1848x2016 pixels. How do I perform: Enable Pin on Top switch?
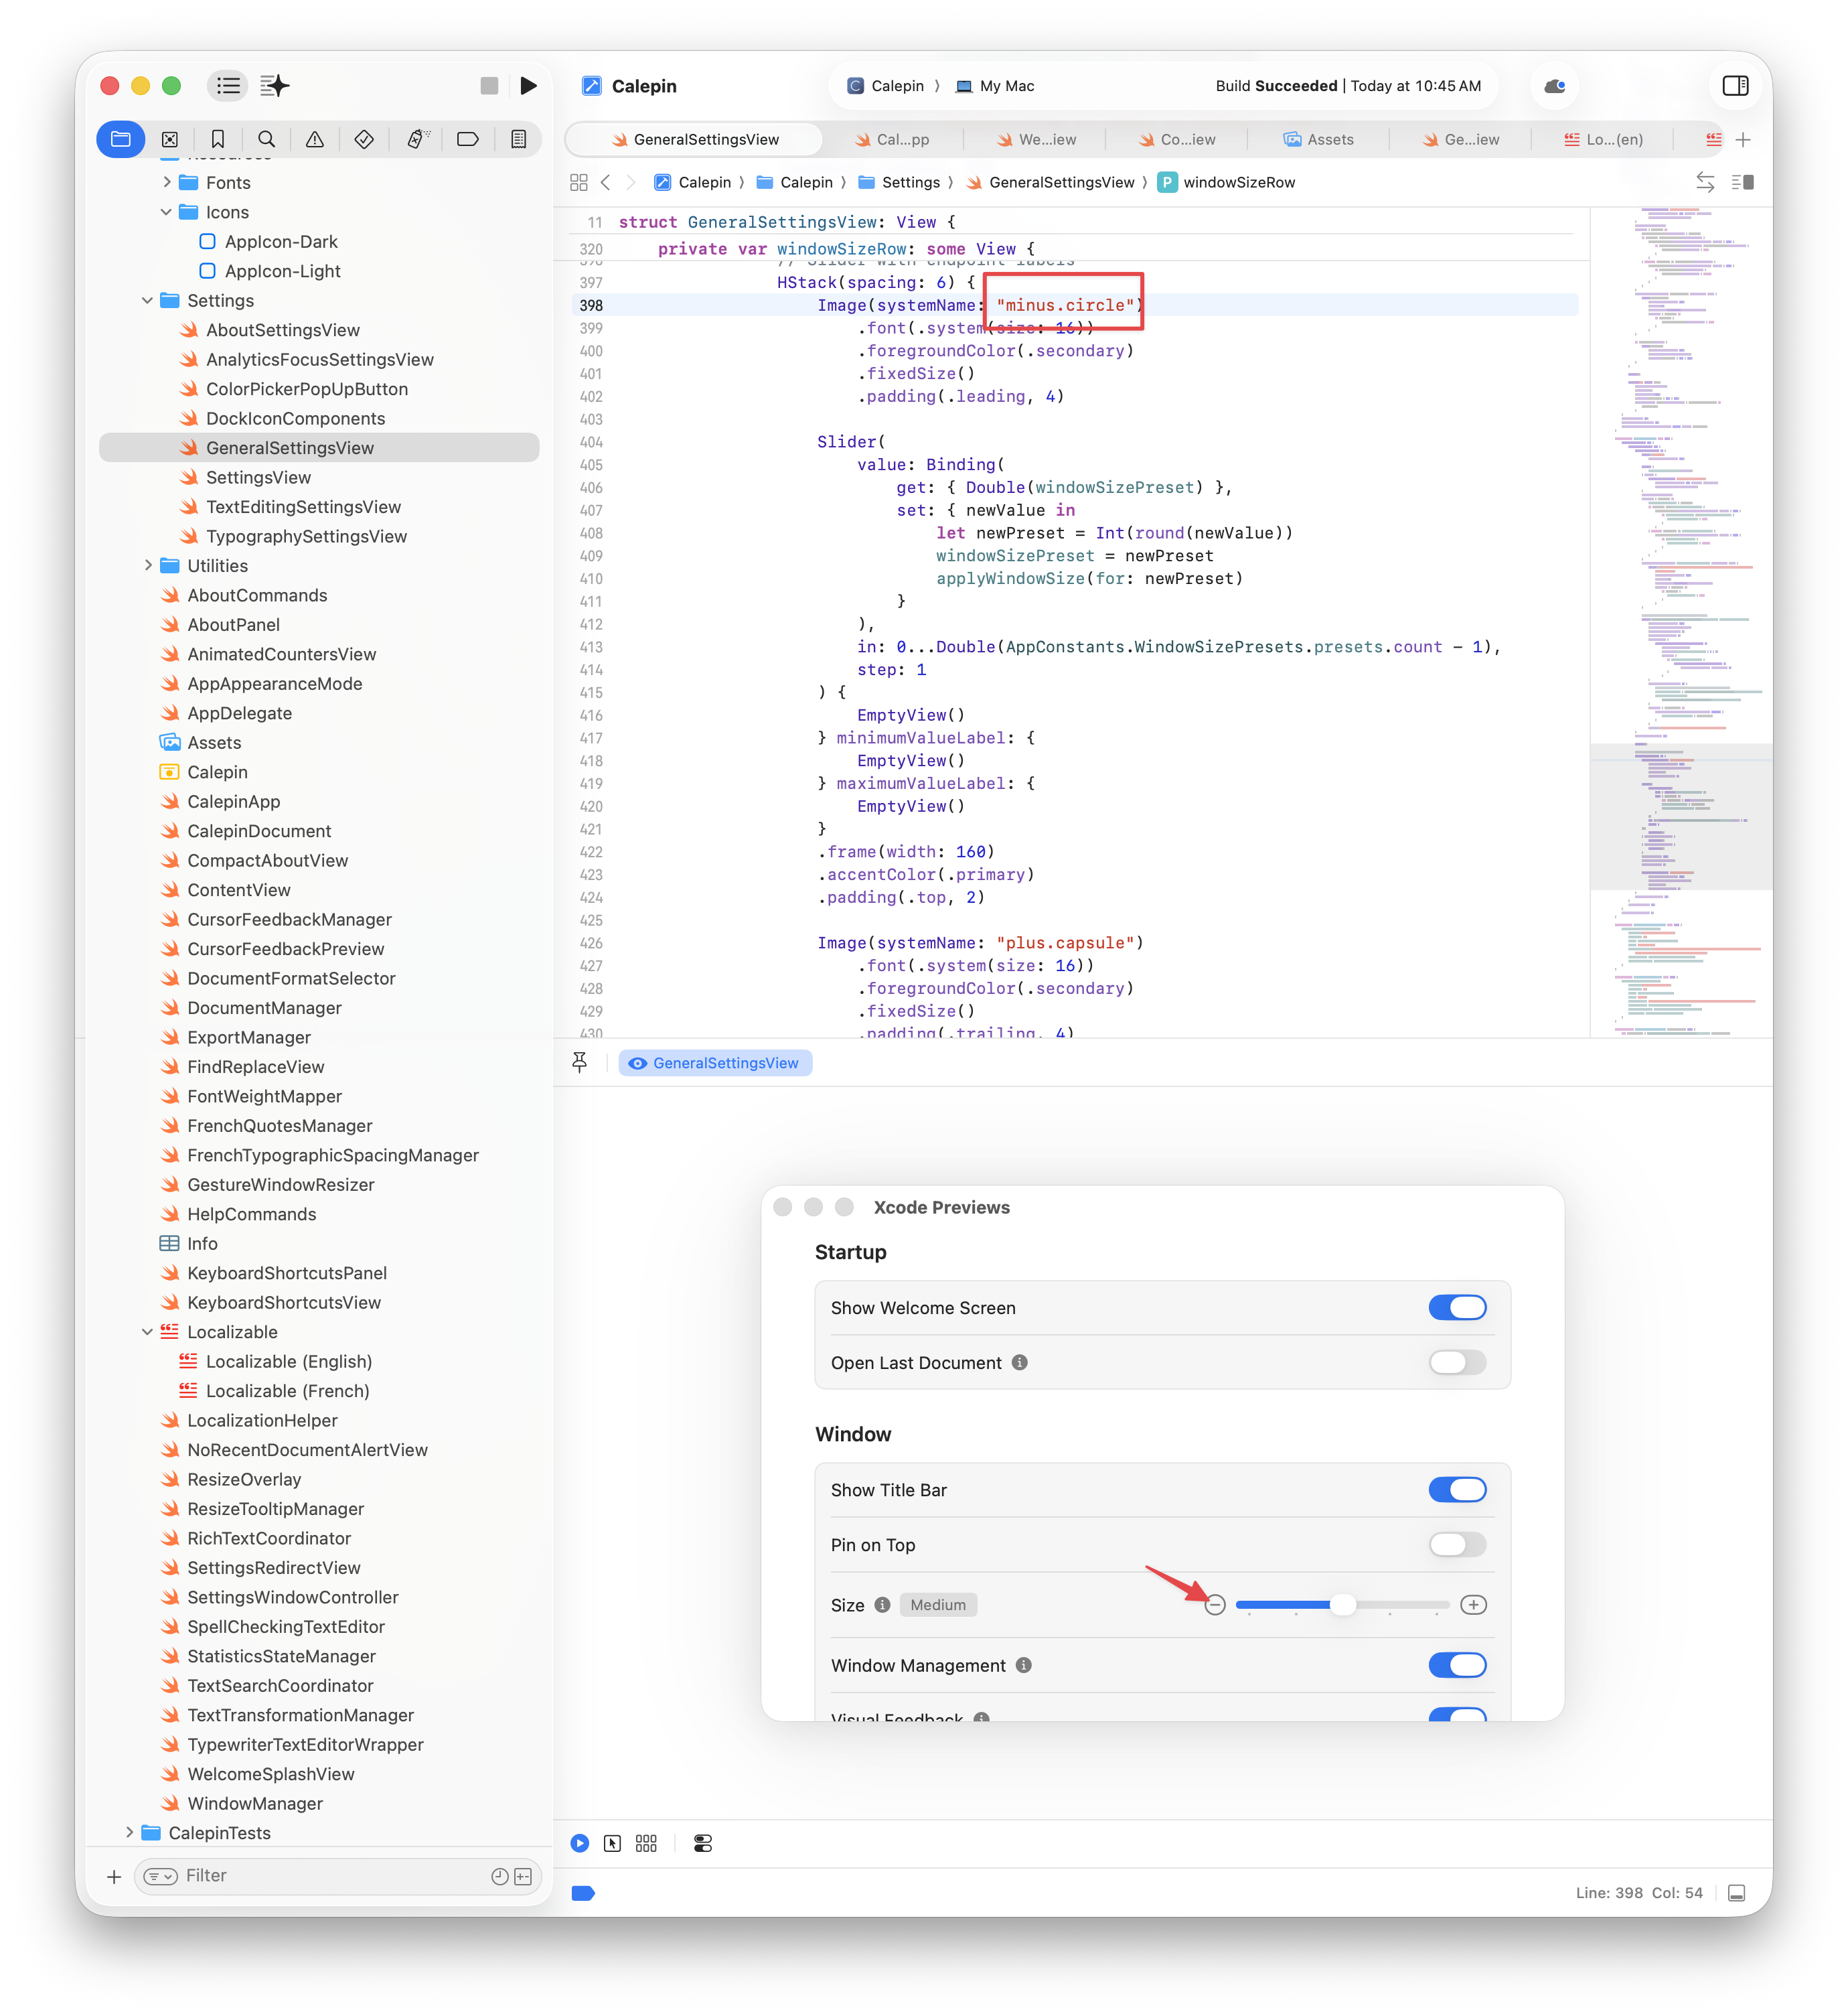(x=1457, y=1544)
